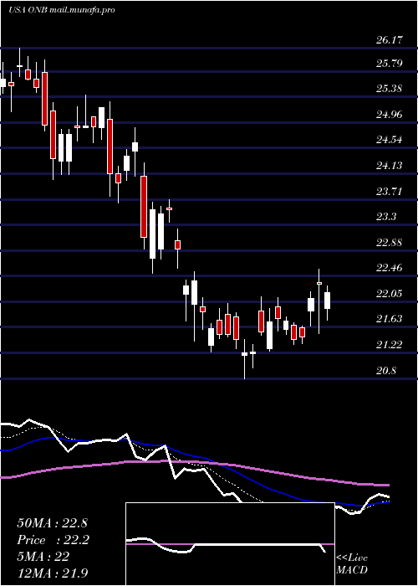Image resolution: width=418 pixels, height=586 pixels.
Task: Click the '12MA : 21.9' readout
Action: (x=53, y=573)
